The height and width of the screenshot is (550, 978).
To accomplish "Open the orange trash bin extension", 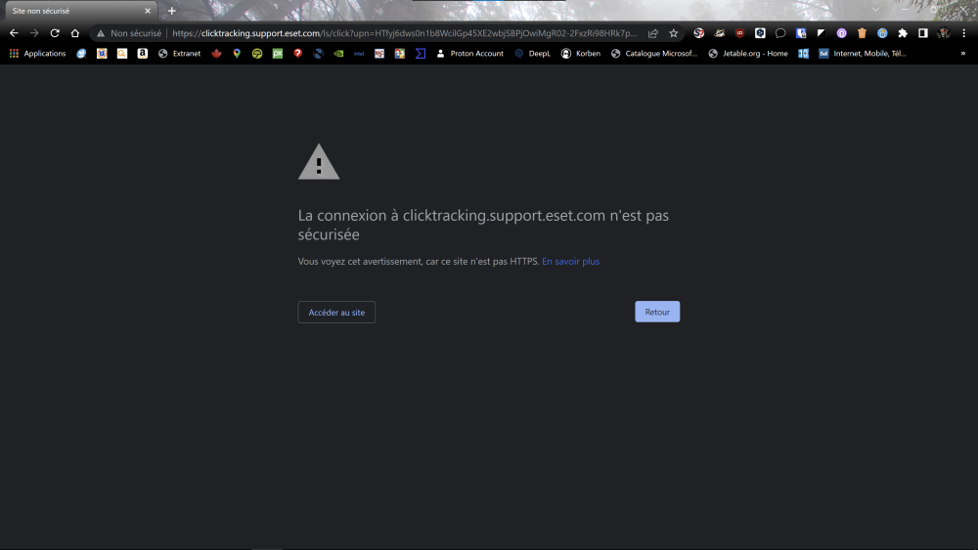I will click(x=862, y=33).
